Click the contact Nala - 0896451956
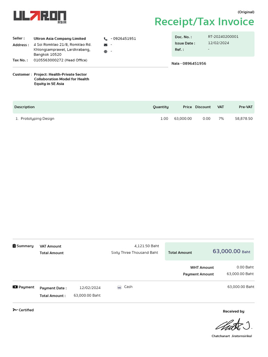 (189, 63)
